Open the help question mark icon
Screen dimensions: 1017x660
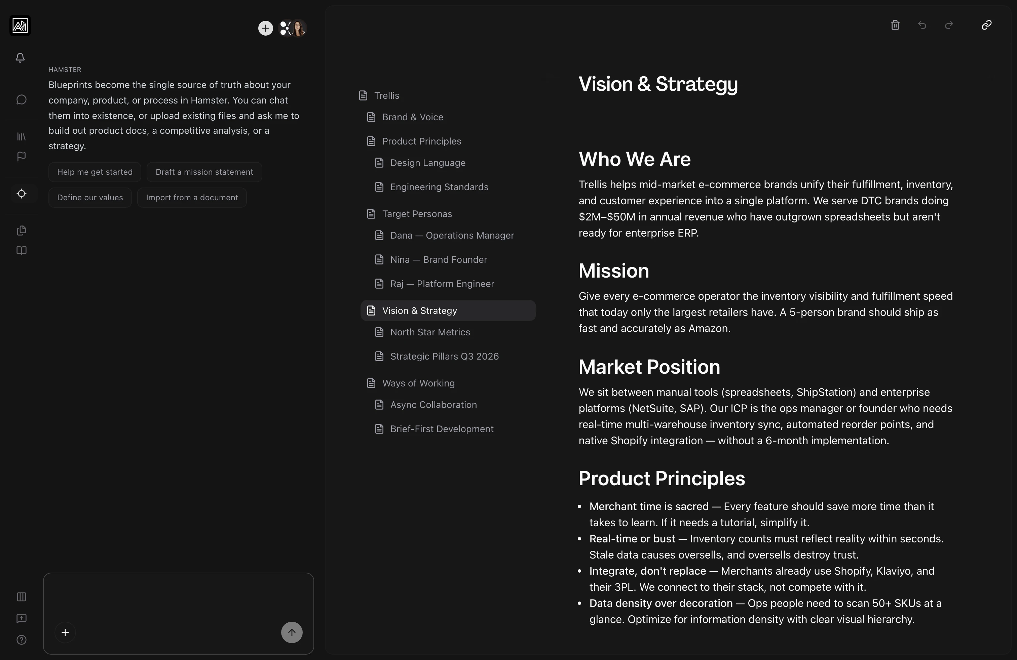pyautogui.click(x=22, y=640)
